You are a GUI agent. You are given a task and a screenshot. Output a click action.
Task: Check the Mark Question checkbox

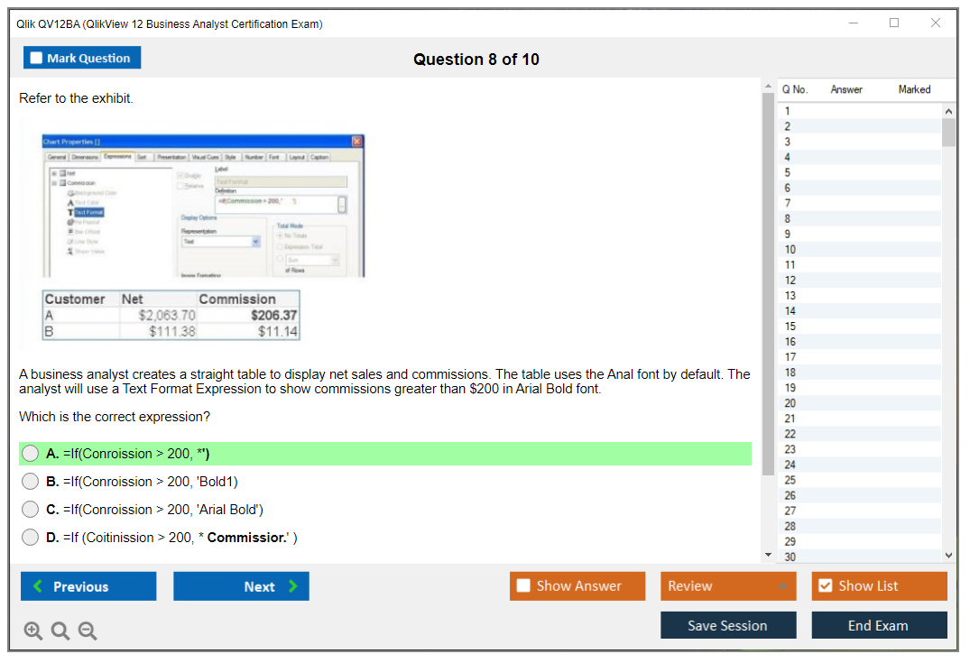(37, 59)
